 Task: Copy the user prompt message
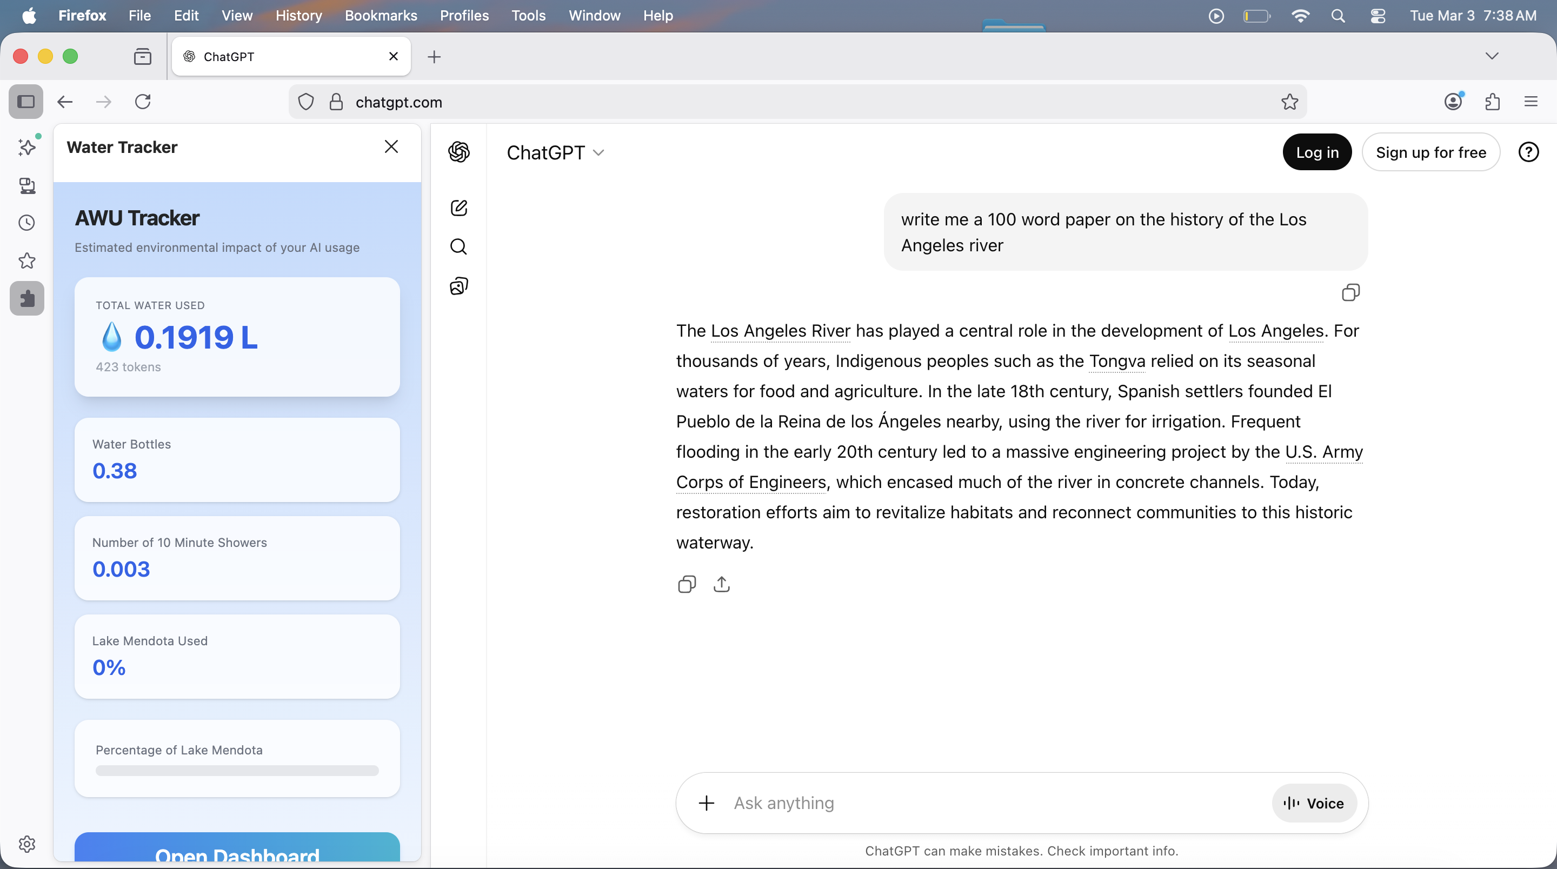click(1350, 292)
